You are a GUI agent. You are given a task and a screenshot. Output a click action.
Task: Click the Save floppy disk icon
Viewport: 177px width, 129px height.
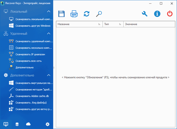point(61,14)
